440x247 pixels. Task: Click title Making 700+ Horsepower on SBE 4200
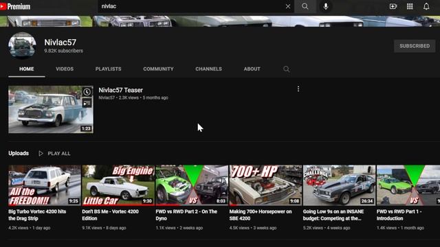click(x=261, y=215)
